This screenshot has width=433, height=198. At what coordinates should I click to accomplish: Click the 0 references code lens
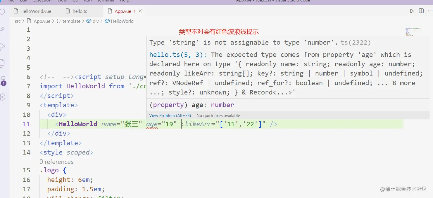[x=56, y=162]
